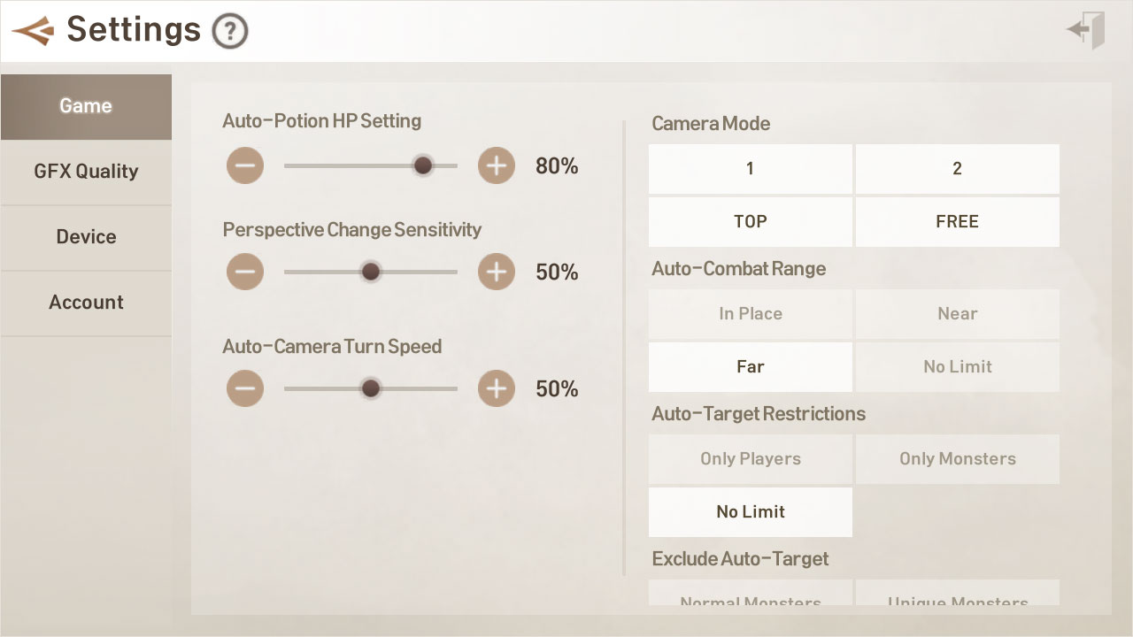This screenshot has width=1133, height=637.
Task: Click the minus icon for Perspective Change Sensitivity
Action: [245, 272]
